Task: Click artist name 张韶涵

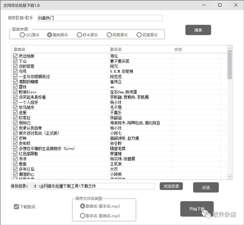Action: coord(116,118)
